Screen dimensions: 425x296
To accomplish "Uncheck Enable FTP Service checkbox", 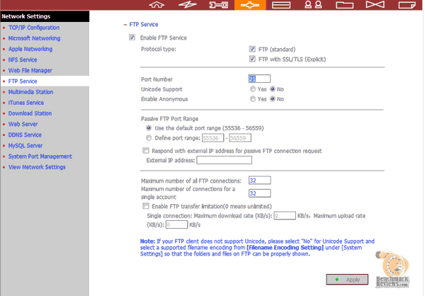I will pyautogui.click(x=132, y=38).
